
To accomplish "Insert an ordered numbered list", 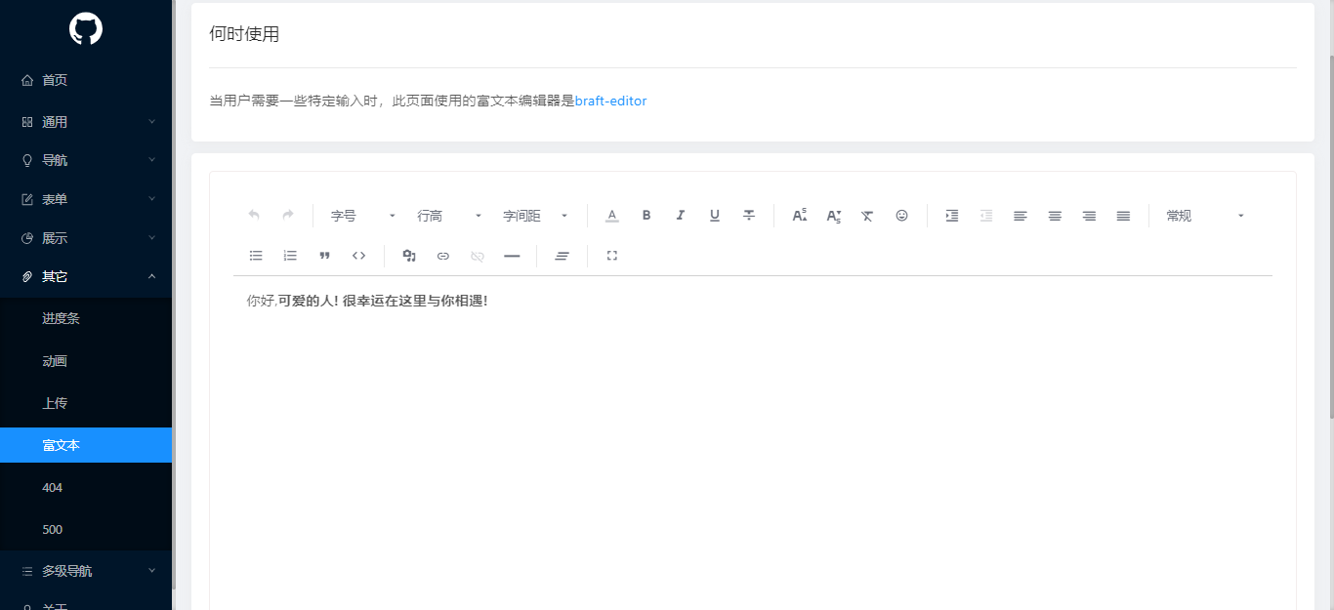I will pyautogui.click(x=290, y=256).
